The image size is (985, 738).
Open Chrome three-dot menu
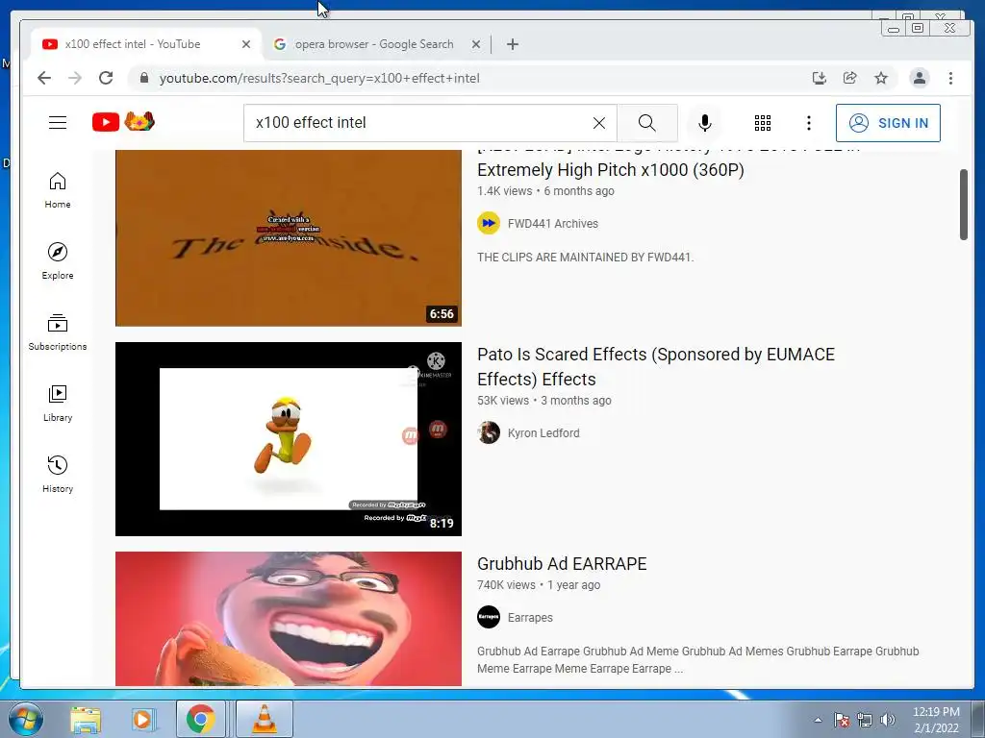point(950,78)
